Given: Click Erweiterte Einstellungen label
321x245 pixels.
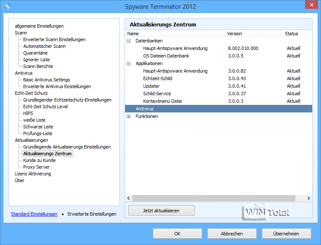Looking at the screenshot, I should pos(92,214).
